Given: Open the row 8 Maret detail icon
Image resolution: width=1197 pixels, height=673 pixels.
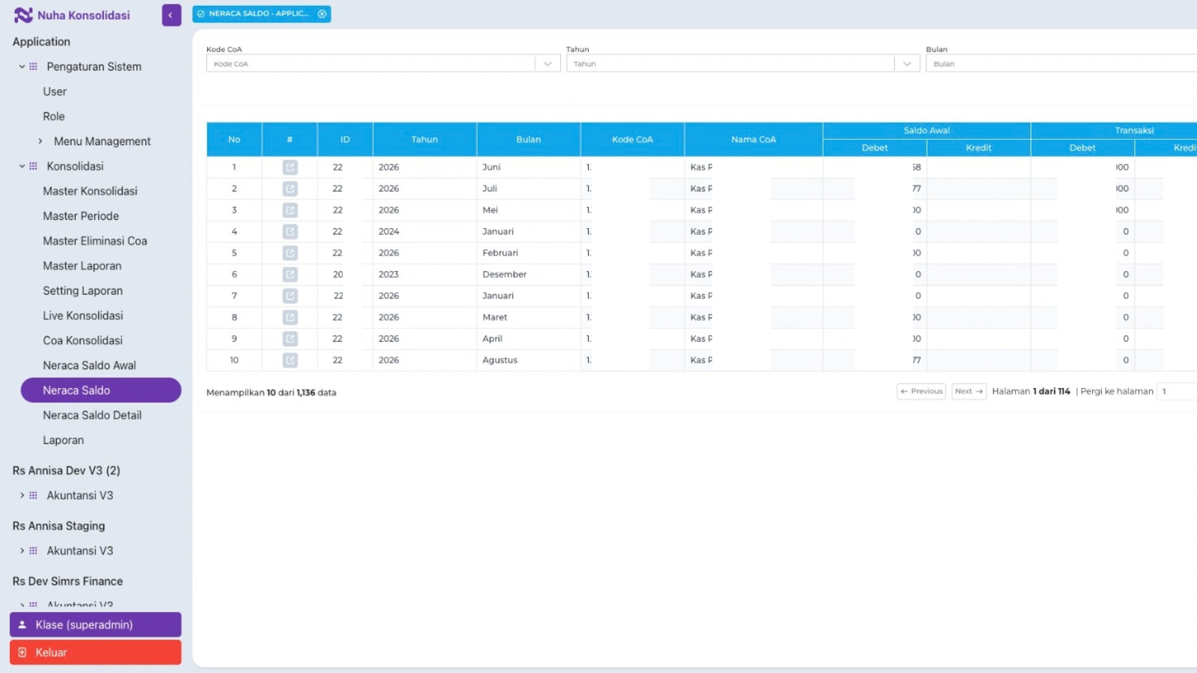Looking at the screenshot, I should [x=290, y=318].
